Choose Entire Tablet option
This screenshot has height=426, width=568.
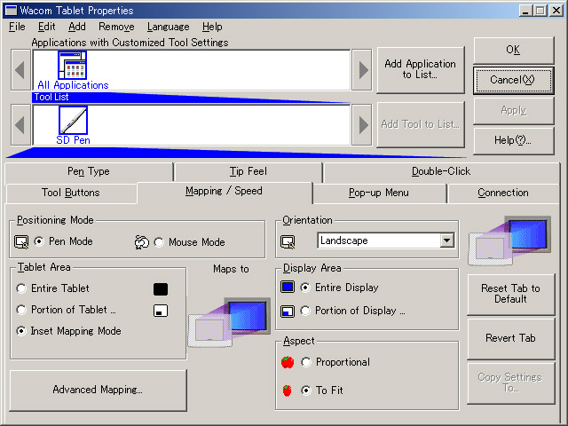[x=21, y=288]
